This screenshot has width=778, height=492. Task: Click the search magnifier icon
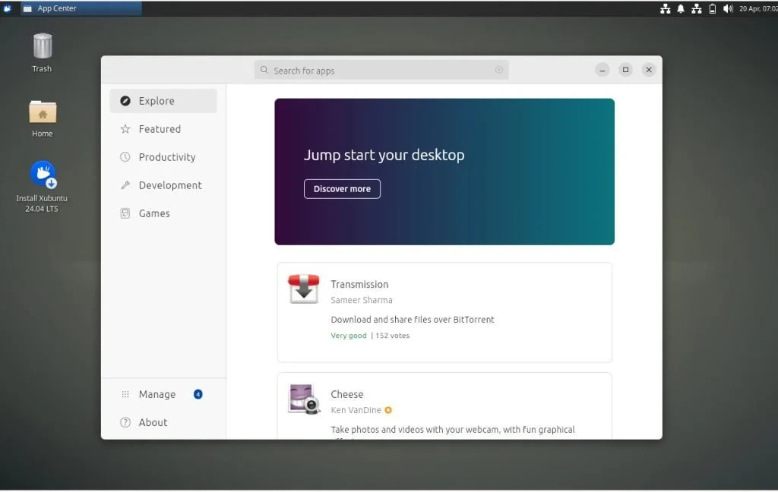[x=264, y=70]
